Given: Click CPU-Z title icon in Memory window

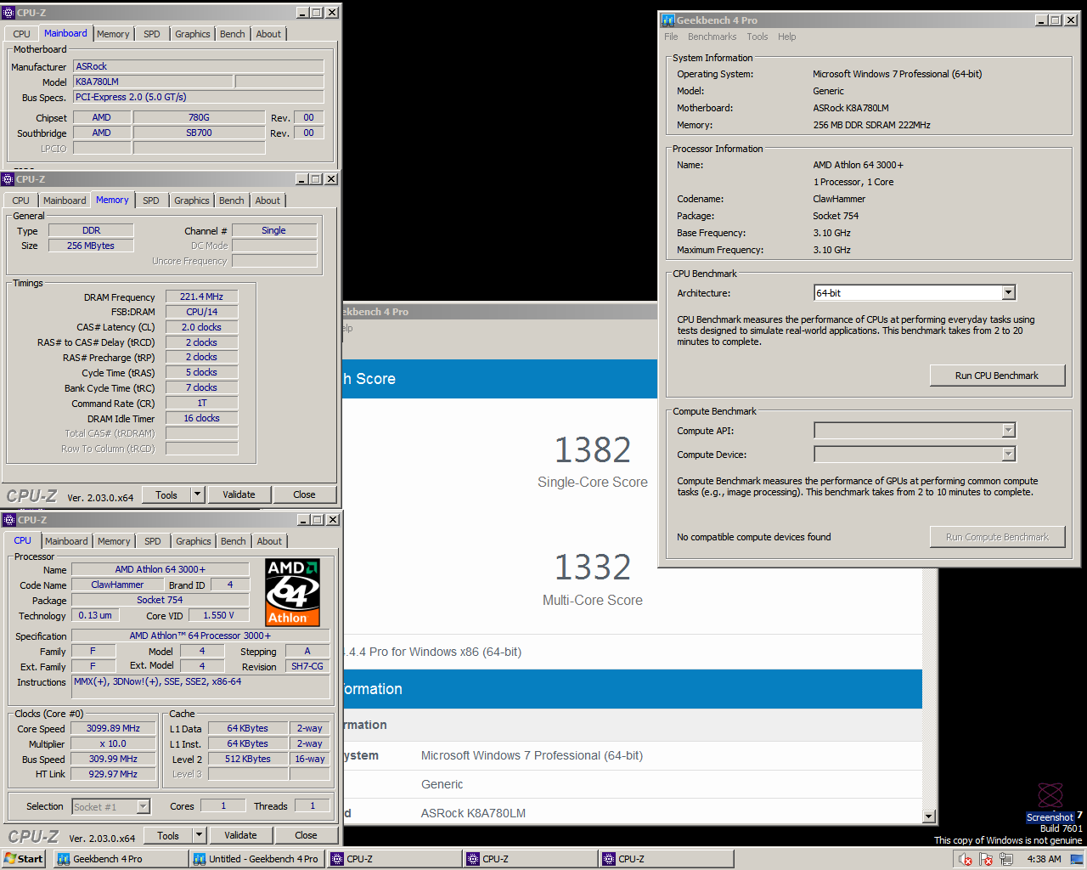Looking at the screenshot, I should (x=8, y=179).
